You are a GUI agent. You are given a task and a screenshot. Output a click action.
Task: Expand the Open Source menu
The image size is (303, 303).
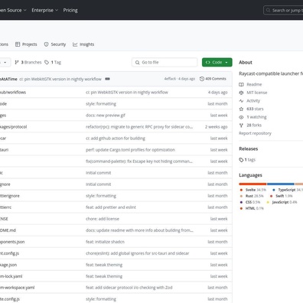click(13, 10)
